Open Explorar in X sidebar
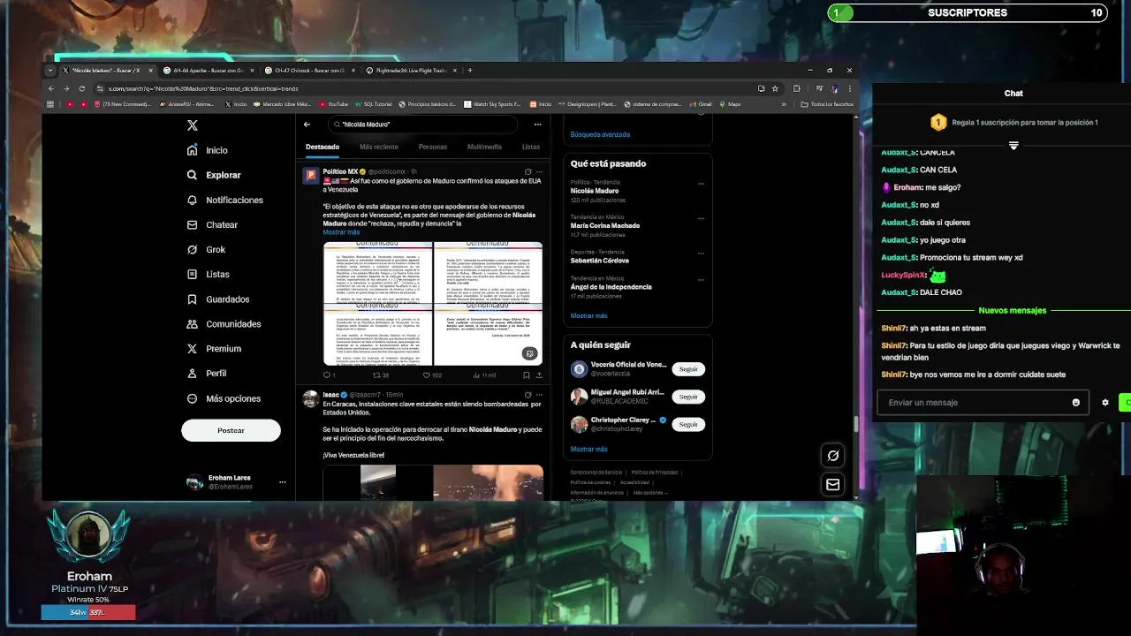This screenshot has width=1131, height=636. (x=214, y=175)
